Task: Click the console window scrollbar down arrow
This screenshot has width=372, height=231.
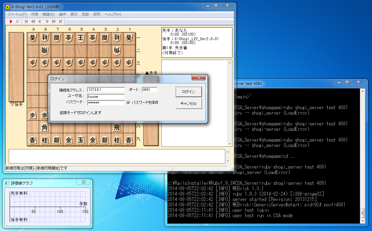Action: pyautogui.click(x=363, y=220)
